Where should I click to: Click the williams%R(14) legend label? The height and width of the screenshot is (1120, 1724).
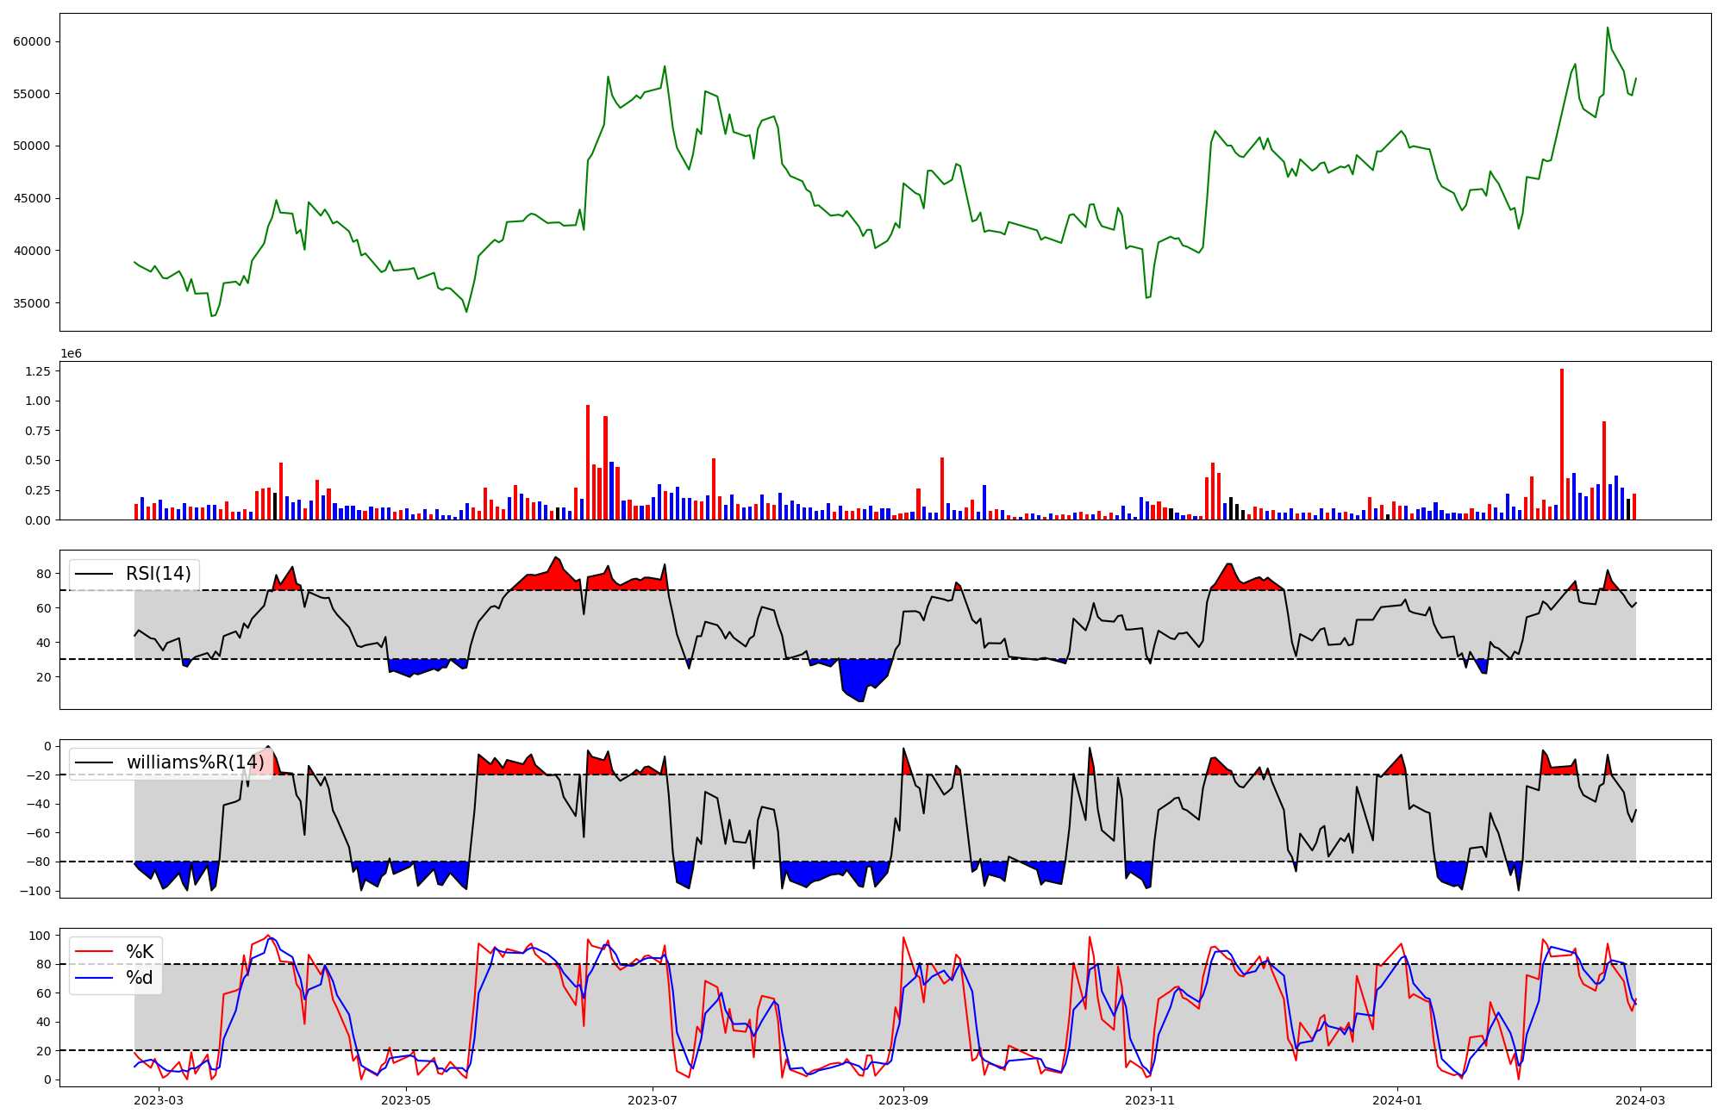[x=195, y=762]
